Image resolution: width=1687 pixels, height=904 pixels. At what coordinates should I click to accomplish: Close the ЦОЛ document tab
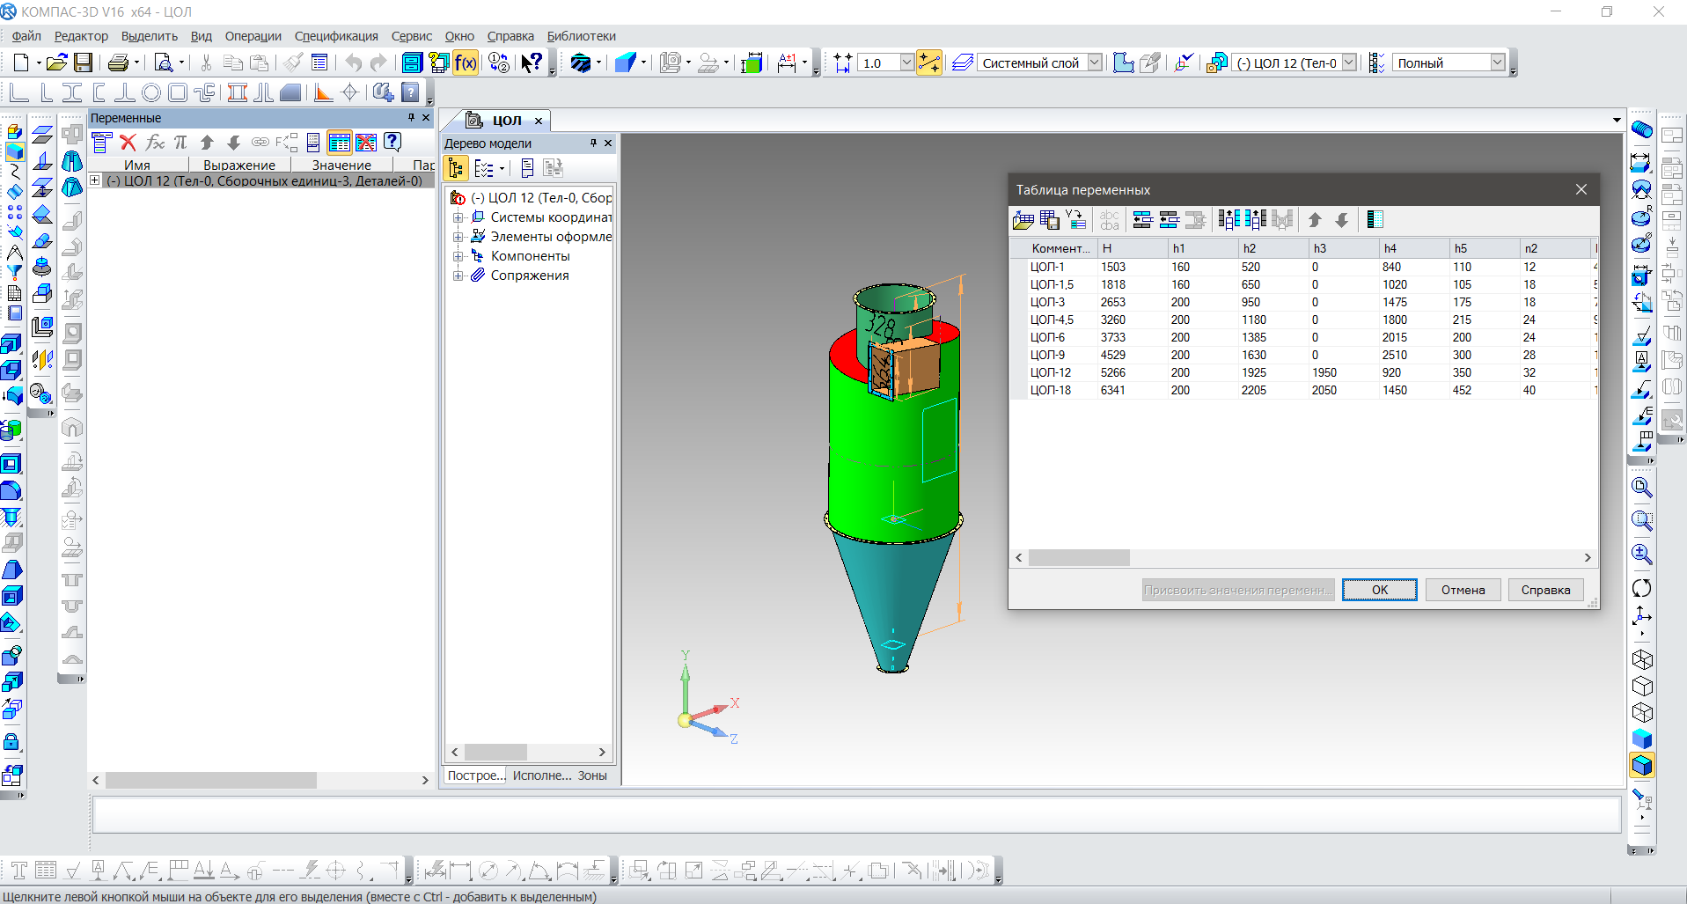click(539, 121)
